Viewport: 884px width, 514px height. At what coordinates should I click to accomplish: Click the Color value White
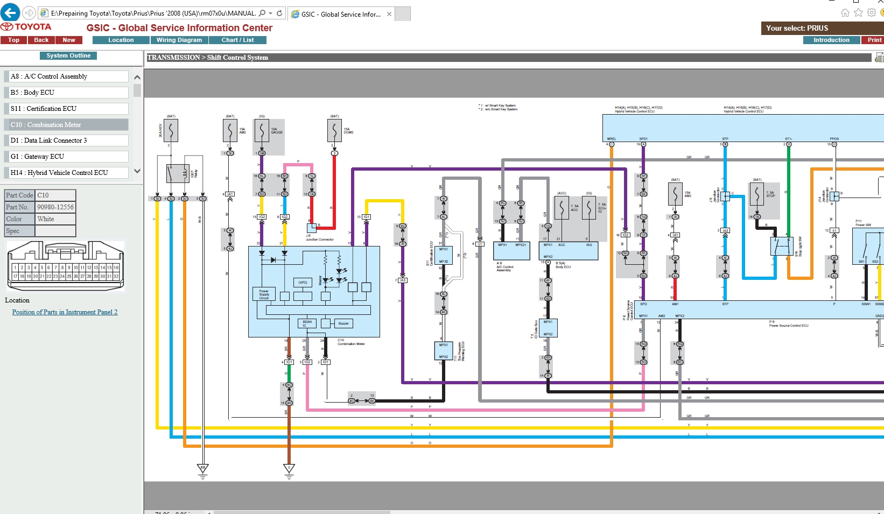[x=55, y=219]
